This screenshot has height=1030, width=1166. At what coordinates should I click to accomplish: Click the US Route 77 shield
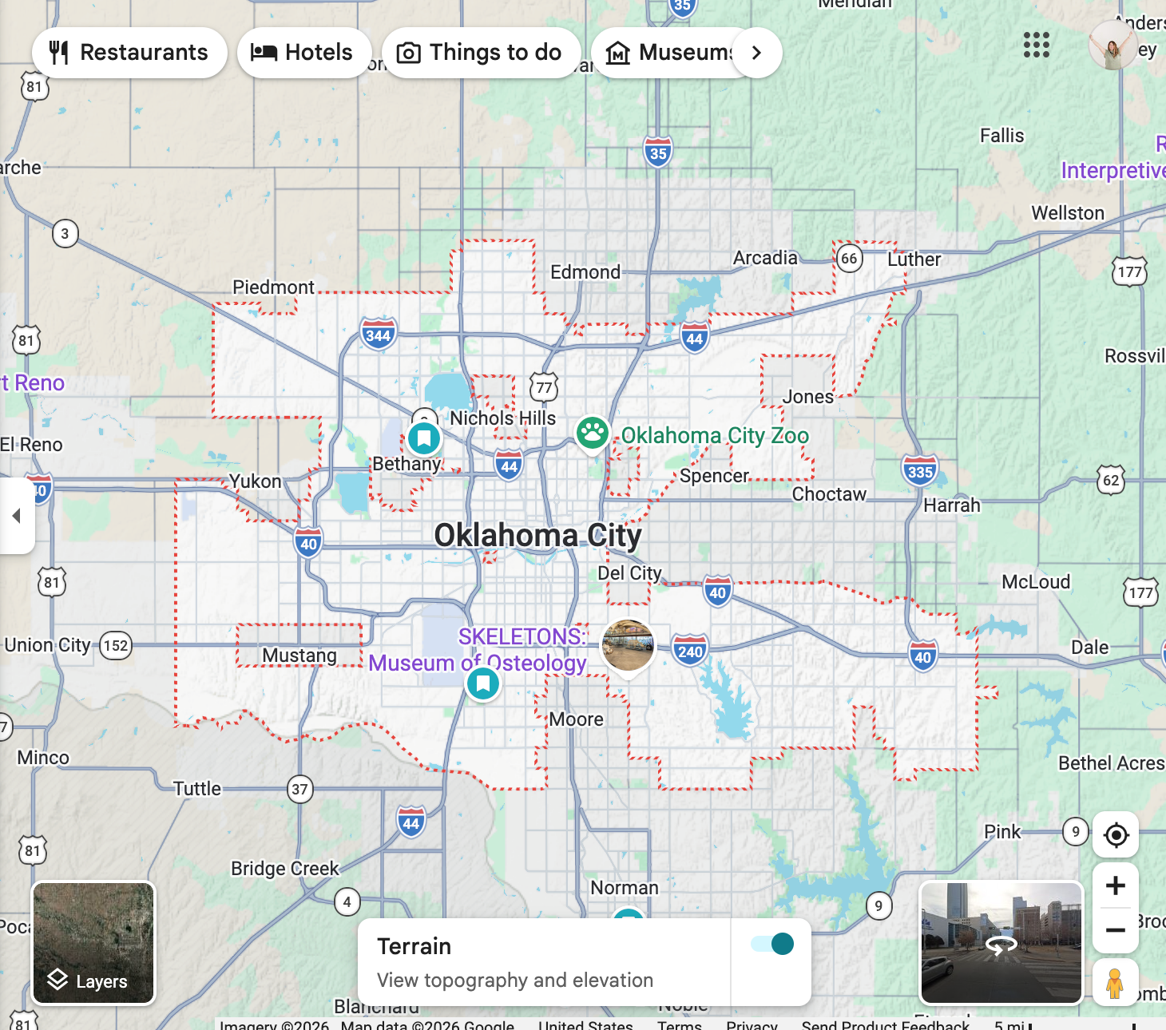(x=544, y=388)
